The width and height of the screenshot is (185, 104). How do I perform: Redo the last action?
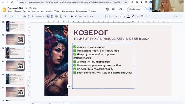coord(21,16)
